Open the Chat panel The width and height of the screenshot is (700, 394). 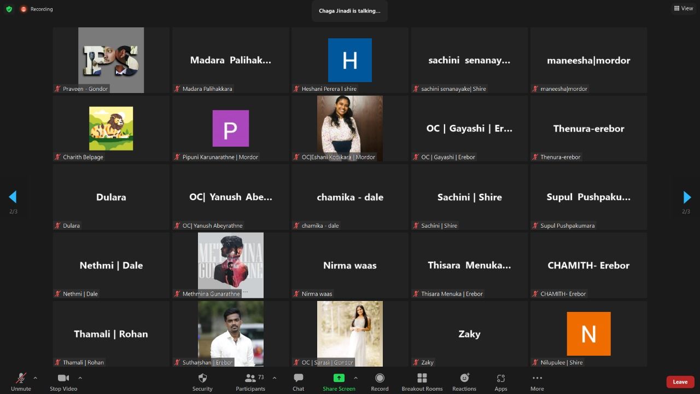298,381
